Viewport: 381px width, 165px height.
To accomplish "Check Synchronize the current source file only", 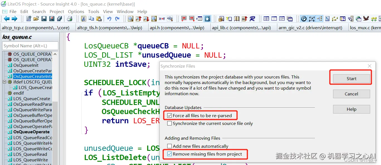I will (169, 123).
